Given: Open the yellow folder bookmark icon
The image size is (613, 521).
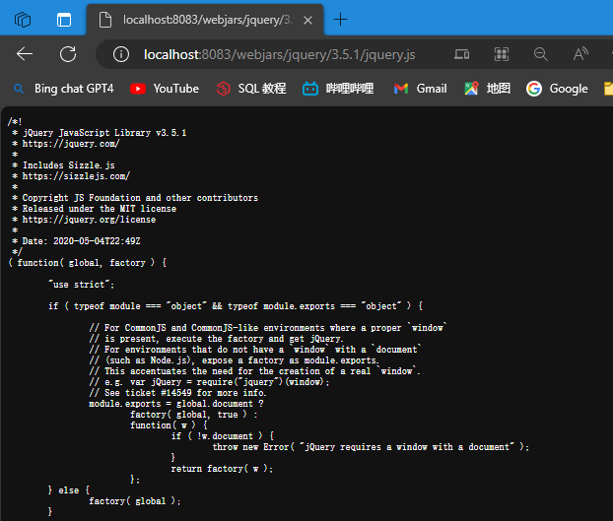Looking at the screenshot, I should 608,89.
